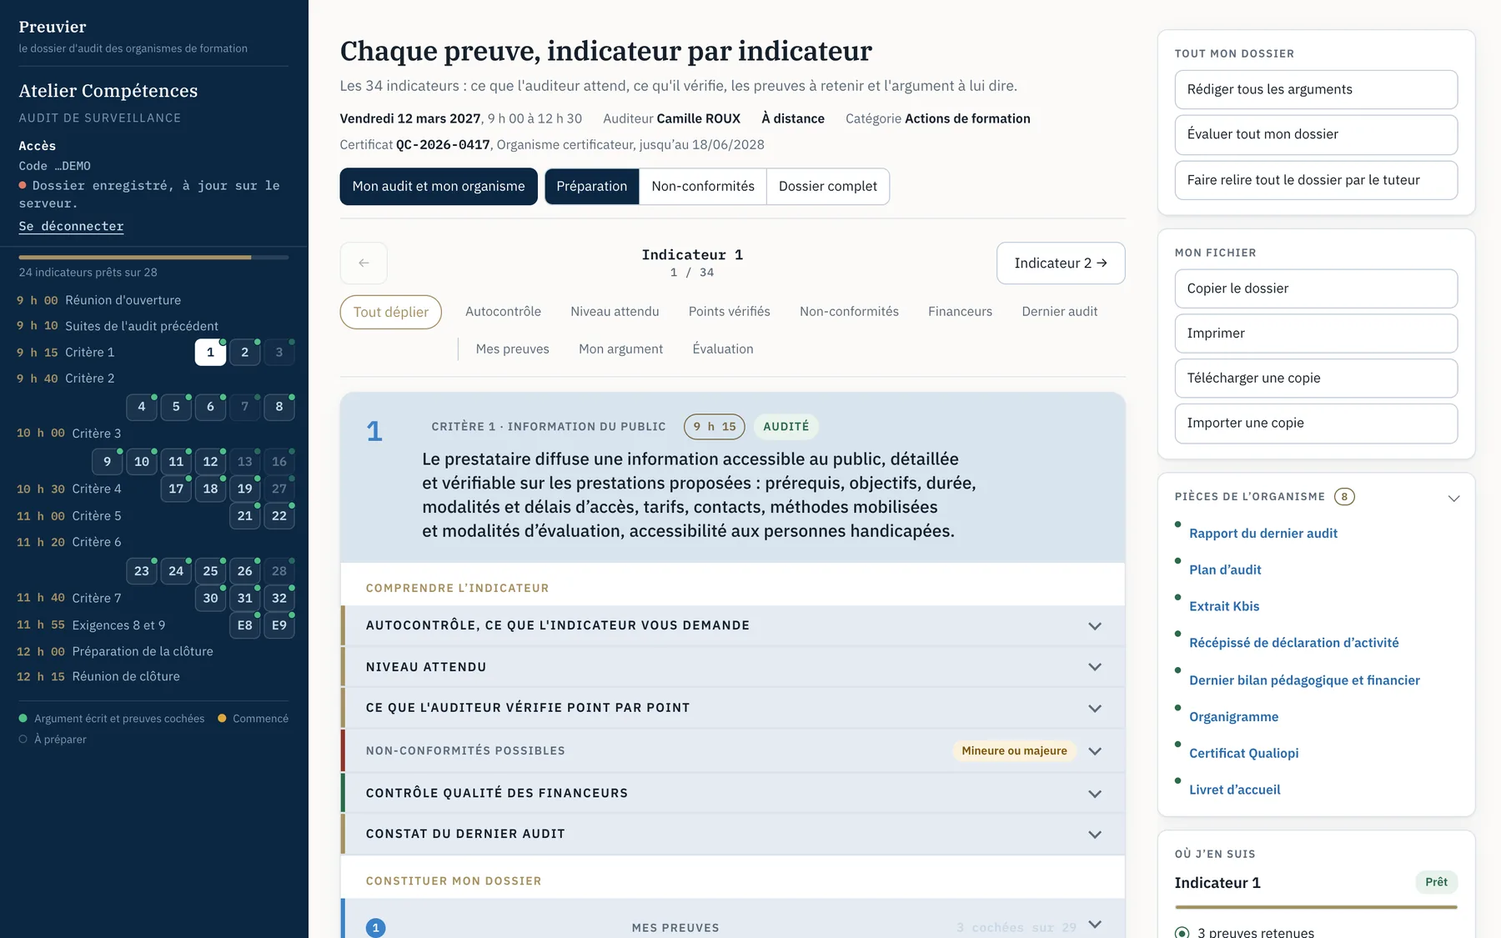Switch to the Non-conformités tab
1501x938 pixels.
(703, 186)
